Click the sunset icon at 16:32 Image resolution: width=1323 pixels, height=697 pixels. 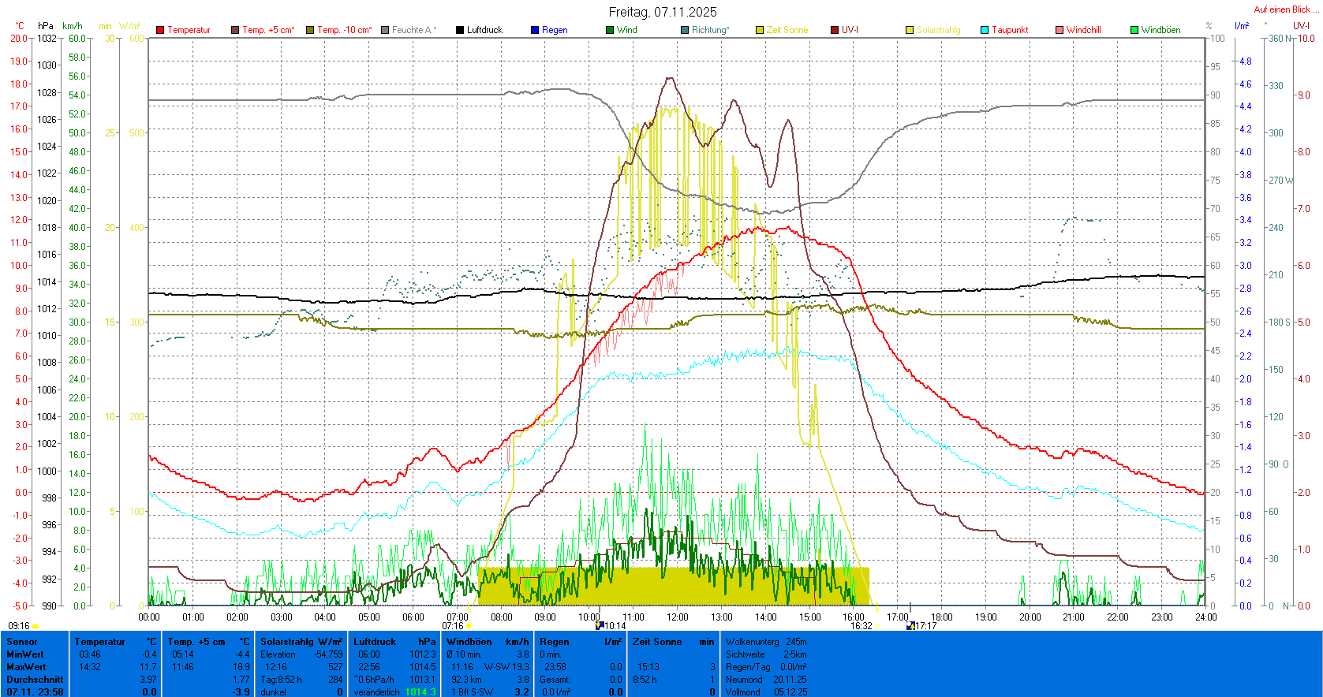(x=877, y=626)
